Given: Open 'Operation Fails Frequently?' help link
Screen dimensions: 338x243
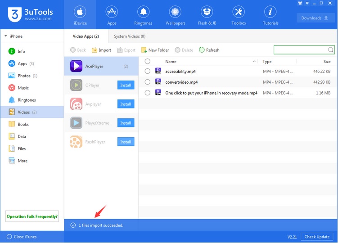Looking at the screenshot, I should tap(32, 216).
